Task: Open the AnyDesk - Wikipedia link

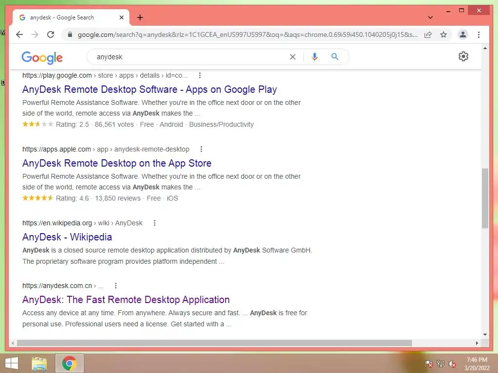Action: coord(67,237)
